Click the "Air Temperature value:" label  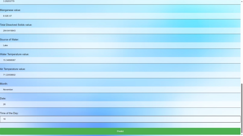point(13,69)
